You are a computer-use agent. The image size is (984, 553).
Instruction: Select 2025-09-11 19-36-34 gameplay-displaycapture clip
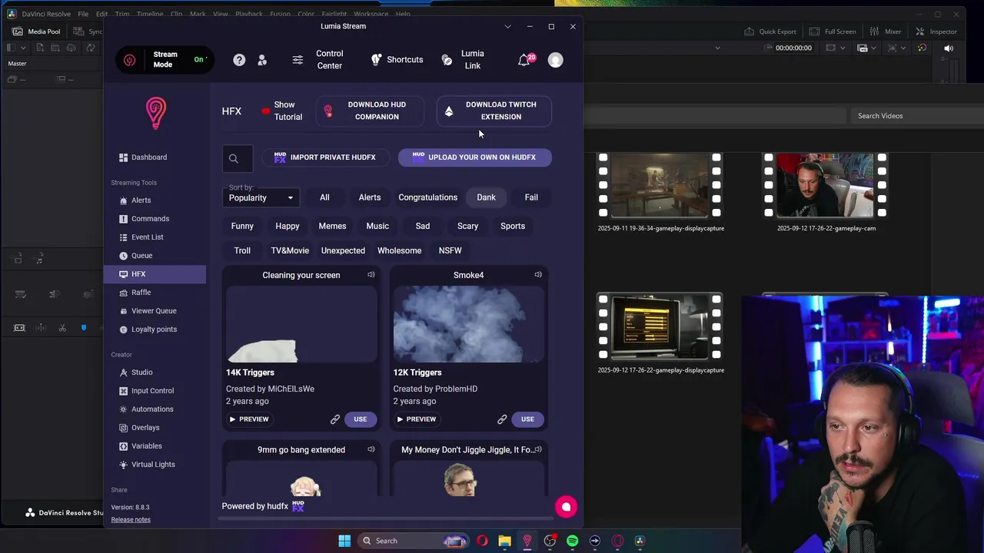tap(660, 185)
